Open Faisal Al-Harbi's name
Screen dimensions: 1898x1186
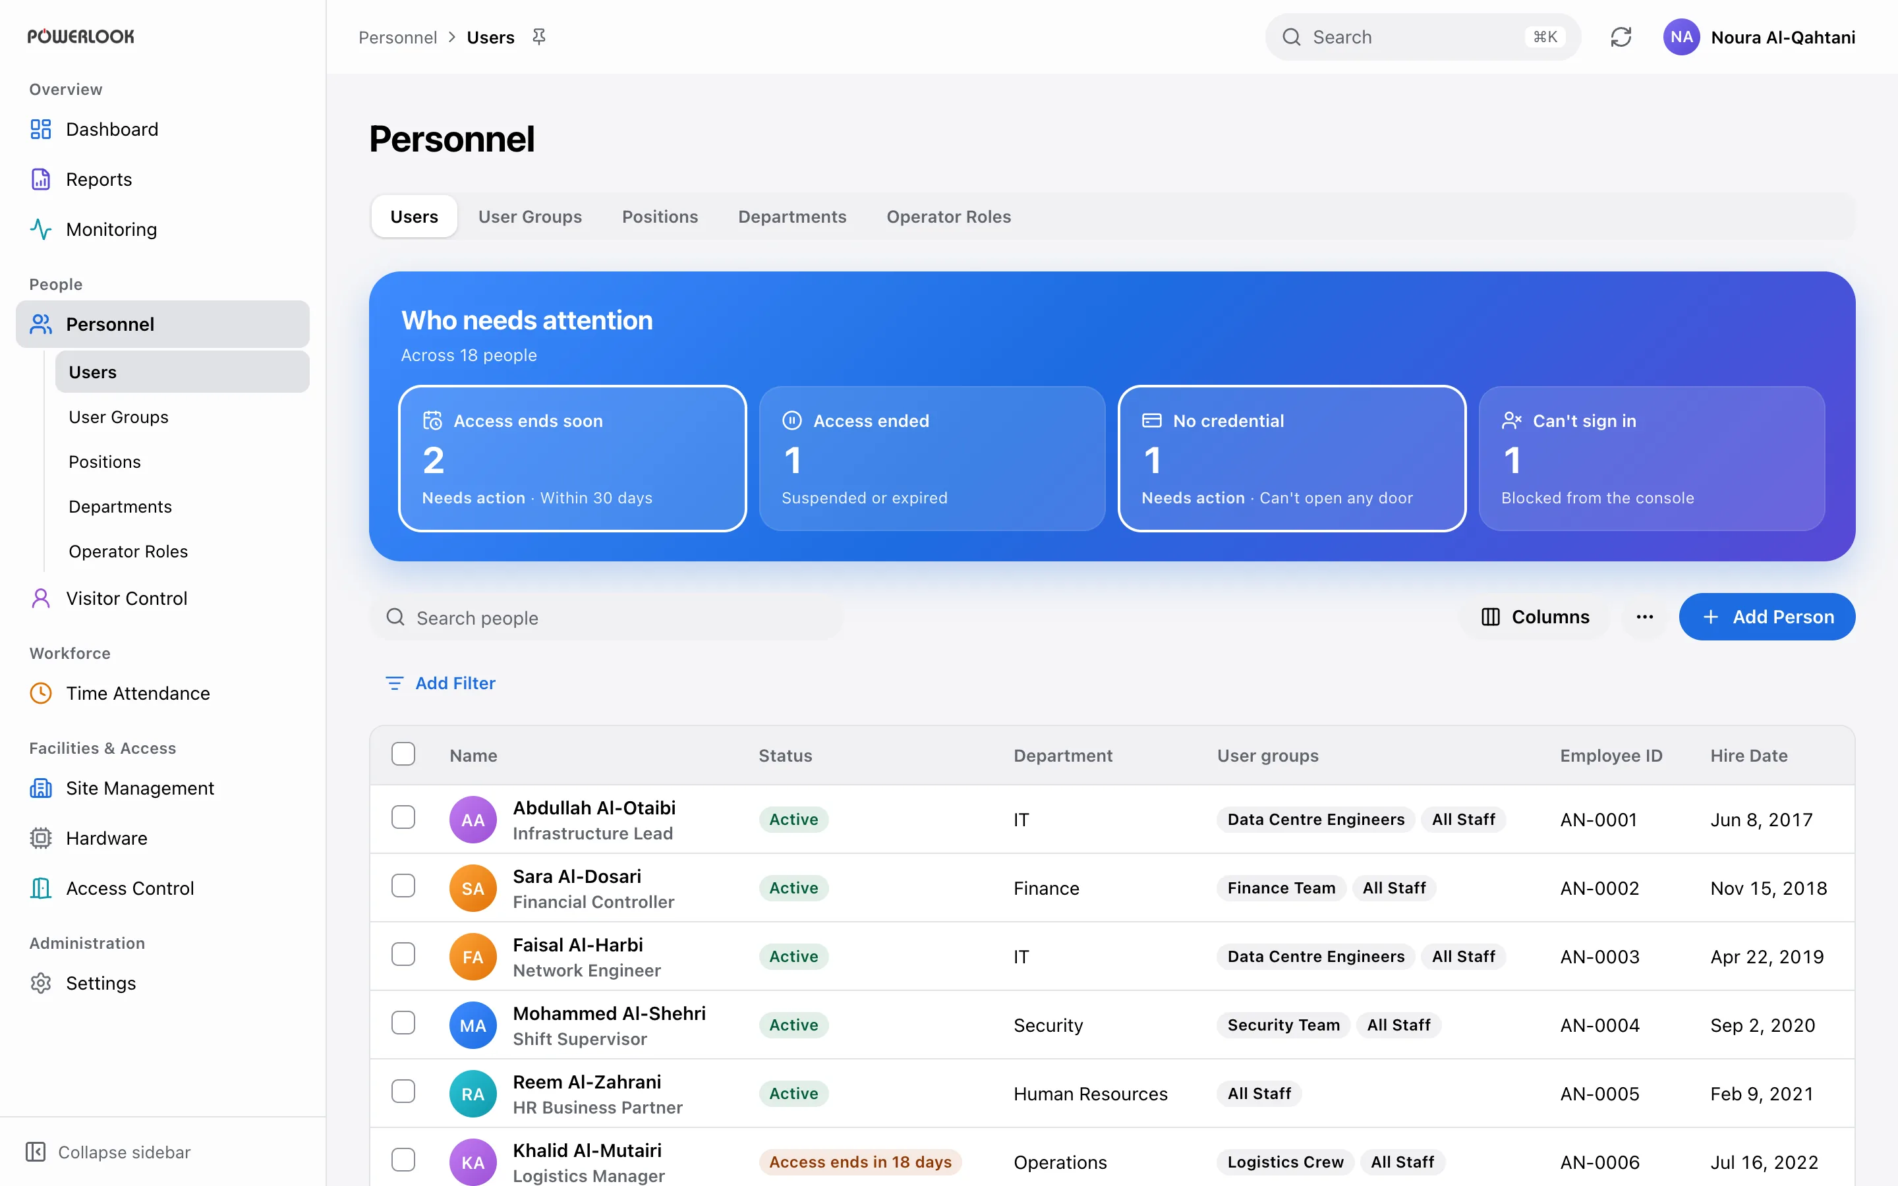tap(578, 944)
